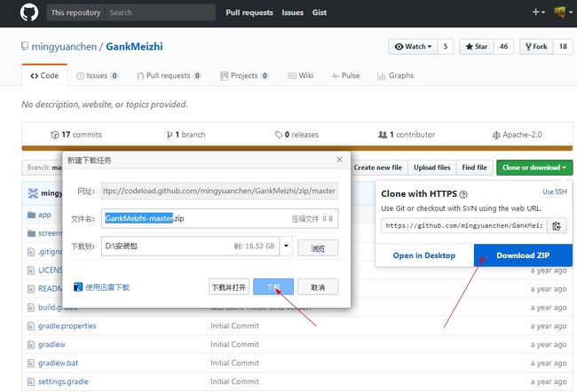View the 18 forks count
Viewport: 577px width, 392px height.
(x=563, y=47)
